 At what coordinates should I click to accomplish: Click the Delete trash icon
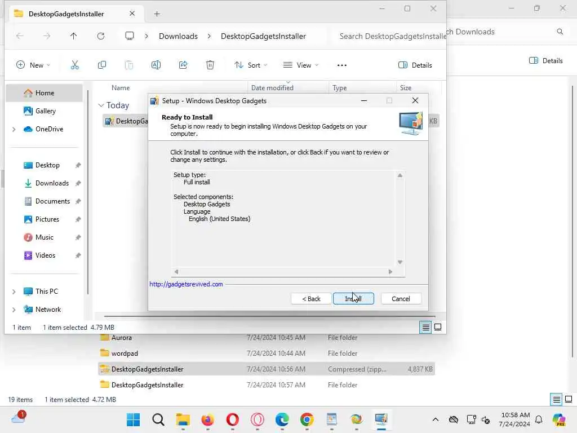[x=210, y=65]
